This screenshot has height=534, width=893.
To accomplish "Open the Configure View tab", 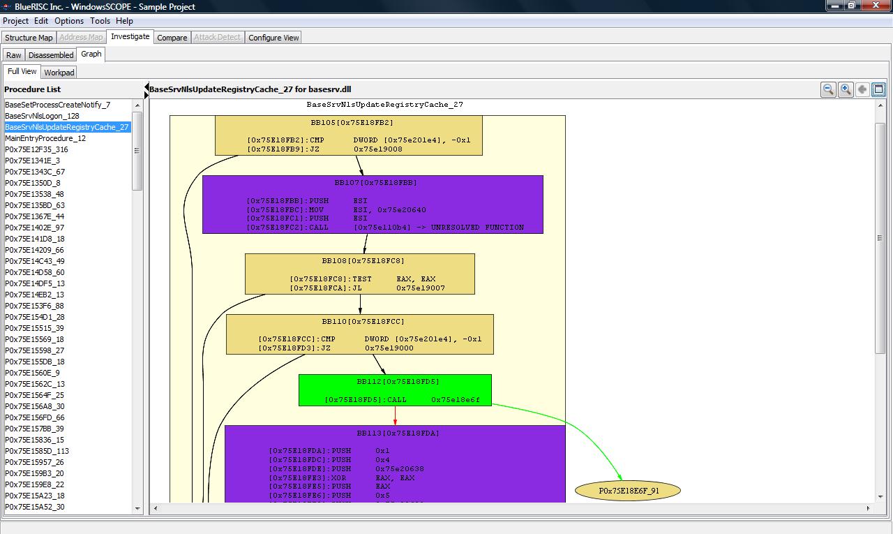I will pyautogui.click(x=273, y=38).
